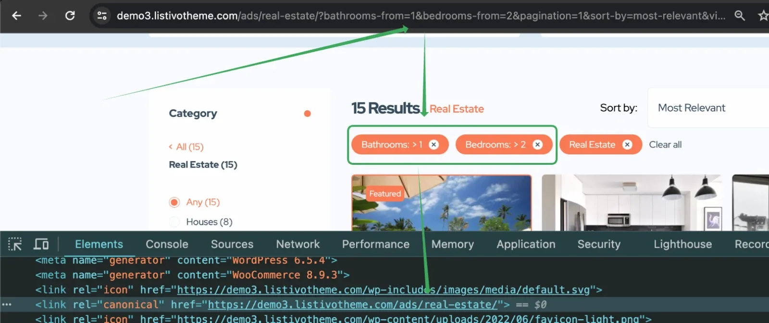Open the favicon-light.png href link
The image size is (769, 323).
pyautogui.click(x=409, y=319)
